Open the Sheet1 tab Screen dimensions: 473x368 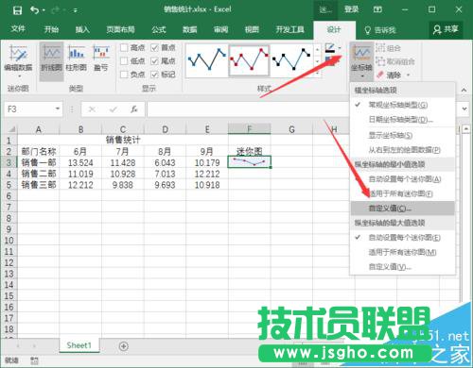coord(79,345)
